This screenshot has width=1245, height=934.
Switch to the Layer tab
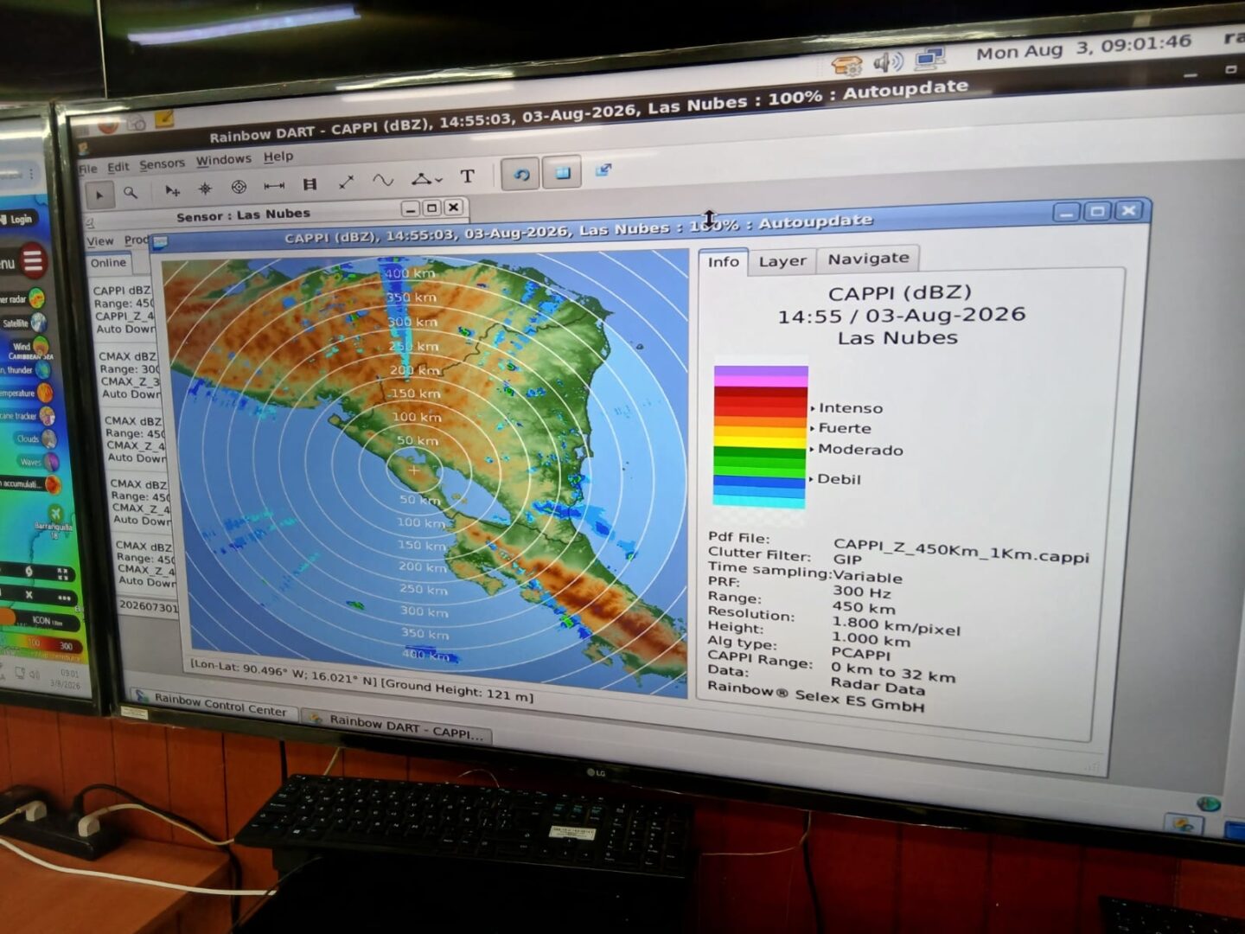pos(782,260)
